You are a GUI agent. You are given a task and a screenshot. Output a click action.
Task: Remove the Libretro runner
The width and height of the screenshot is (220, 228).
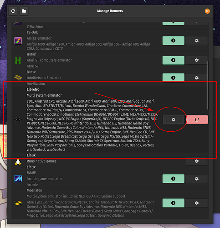tap(197, 119)
